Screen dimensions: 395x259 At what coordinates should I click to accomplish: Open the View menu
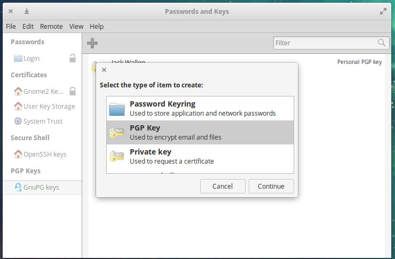[x=76, y=26]
